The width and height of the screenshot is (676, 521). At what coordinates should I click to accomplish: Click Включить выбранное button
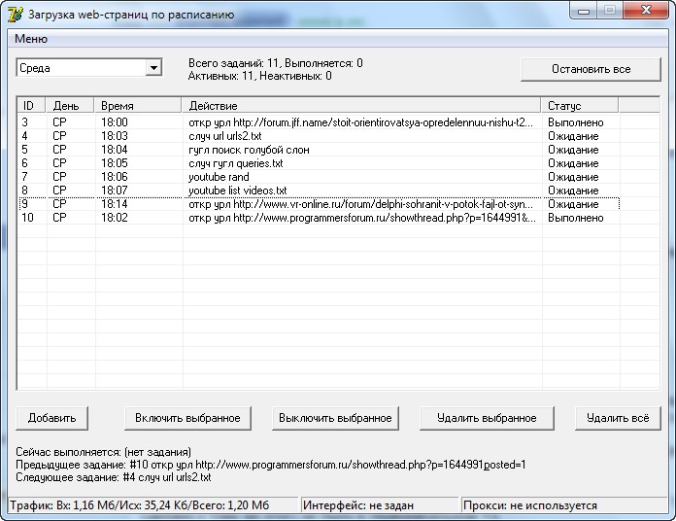pyautogui.click(x=187, y=418)
